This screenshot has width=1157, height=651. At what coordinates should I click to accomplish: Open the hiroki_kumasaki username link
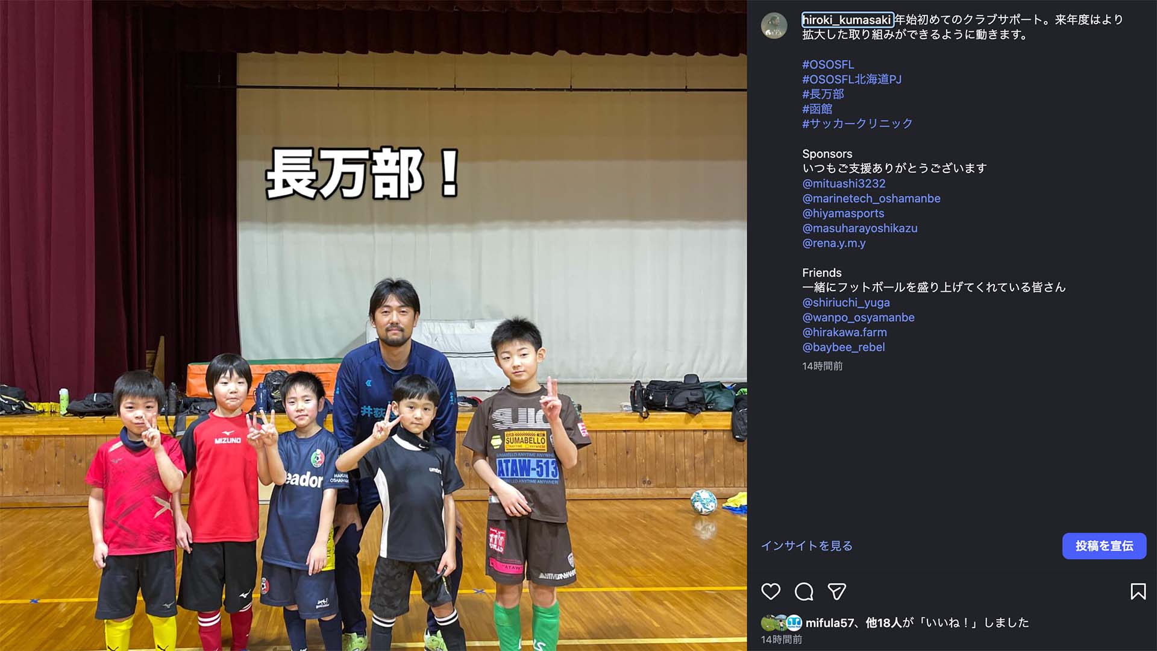[x=847, y=20]
